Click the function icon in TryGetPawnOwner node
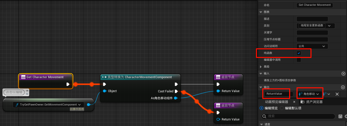The width and height of the screenshot is (347, 126). pos(17,104)
